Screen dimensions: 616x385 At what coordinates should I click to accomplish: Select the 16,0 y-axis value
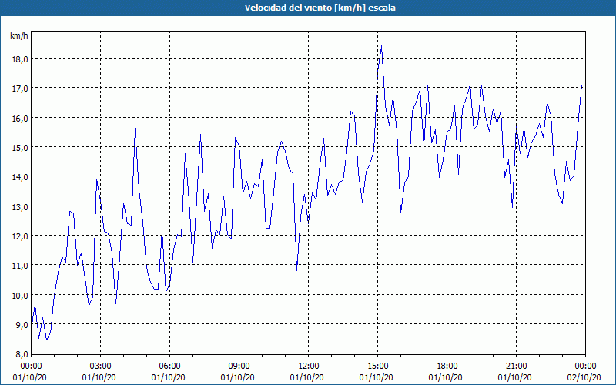[21, 119]
